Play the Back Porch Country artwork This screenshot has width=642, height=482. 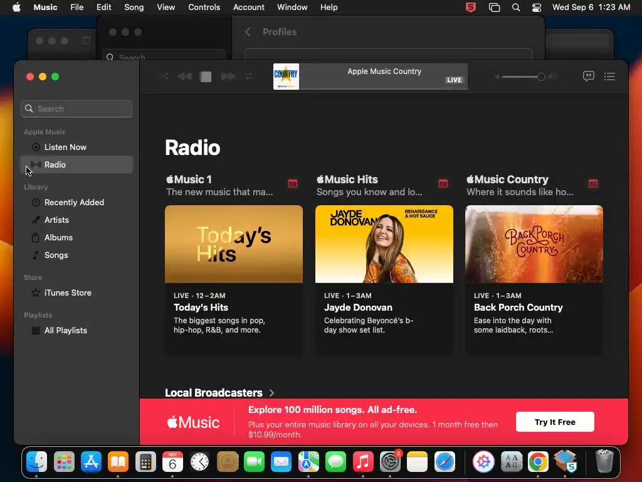pos(534,244)
